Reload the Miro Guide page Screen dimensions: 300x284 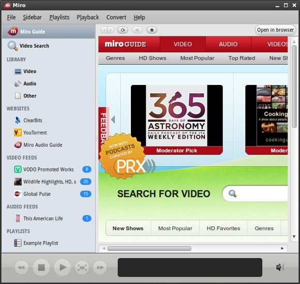[x=123, y=30]
